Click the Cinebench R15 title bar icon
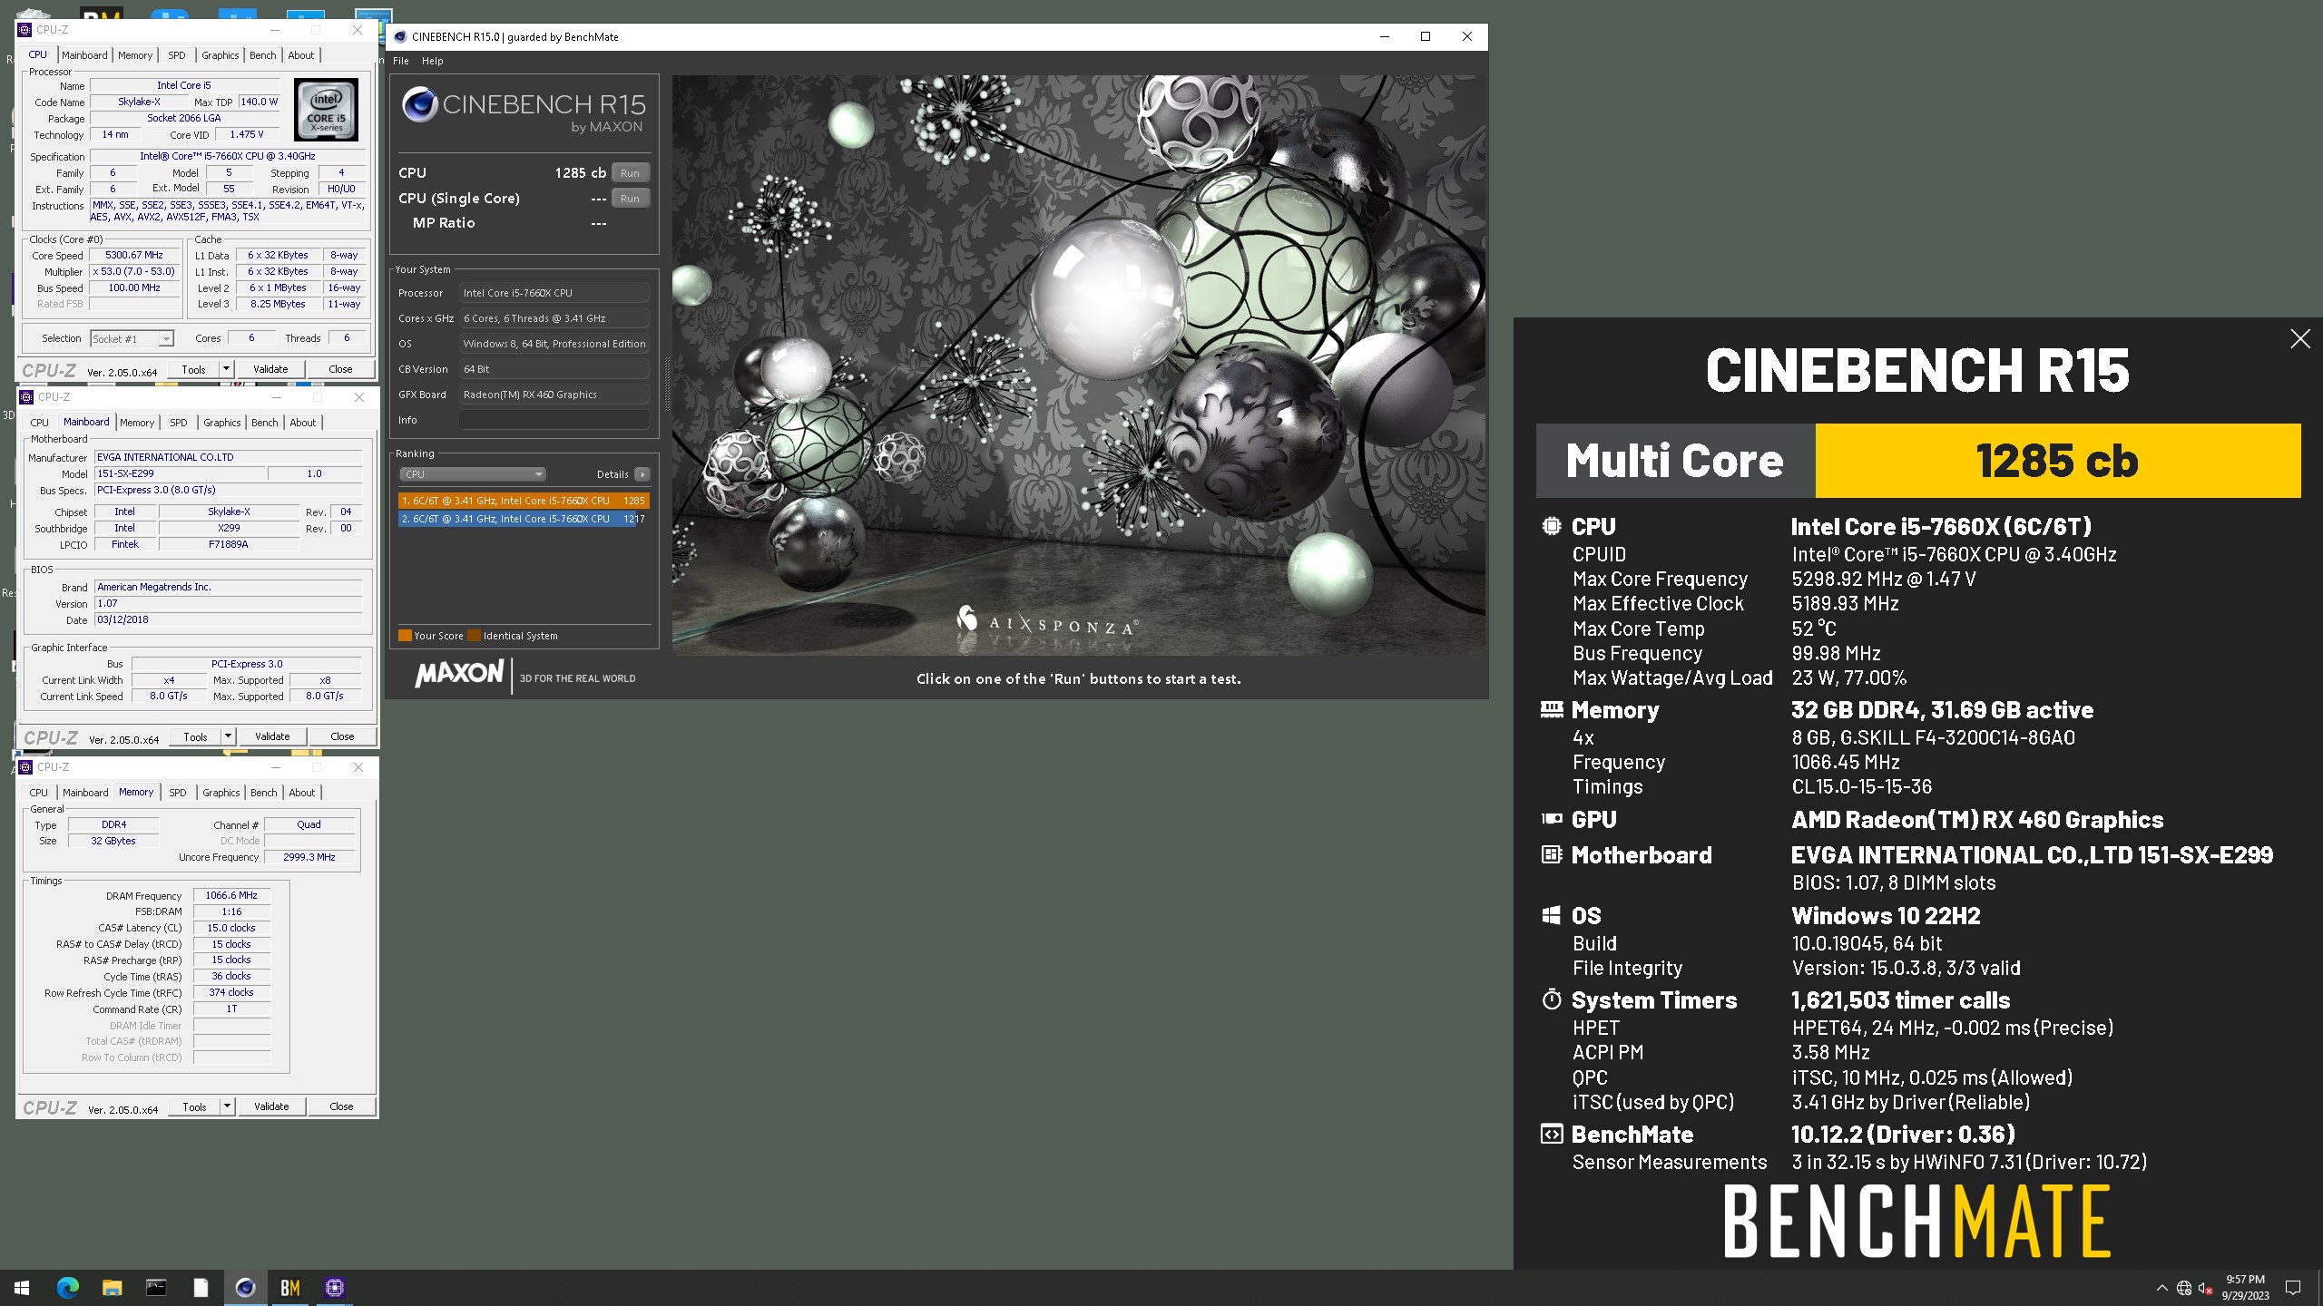 tap(399, 36)
